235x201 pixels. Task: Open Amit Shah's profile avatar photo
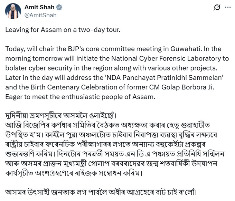click(13, 11)
